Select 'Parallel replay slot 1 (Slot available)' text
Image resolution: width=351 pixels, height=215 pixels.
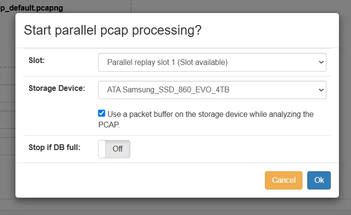pos(167,62)
